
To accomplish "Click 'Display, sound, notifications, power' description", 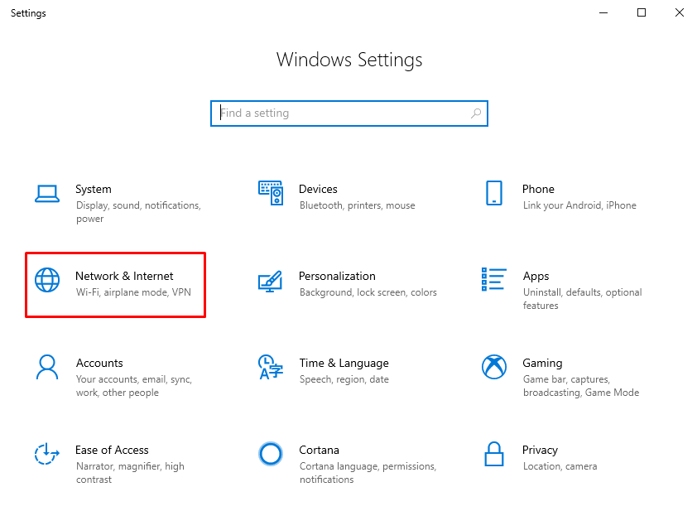I will [138, 212].
